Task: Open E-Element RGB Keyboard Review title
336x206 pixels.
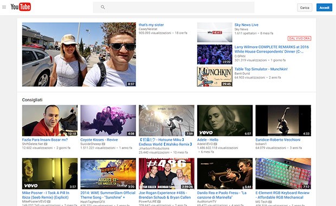Action: coord(282,195)
